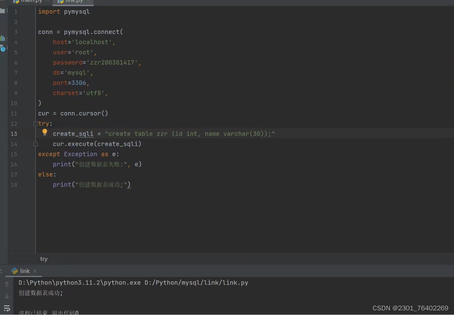The height and width of the screenshot is (315, 454).
Task: Collapse the try block fold marker
Action: coord(35,124)
